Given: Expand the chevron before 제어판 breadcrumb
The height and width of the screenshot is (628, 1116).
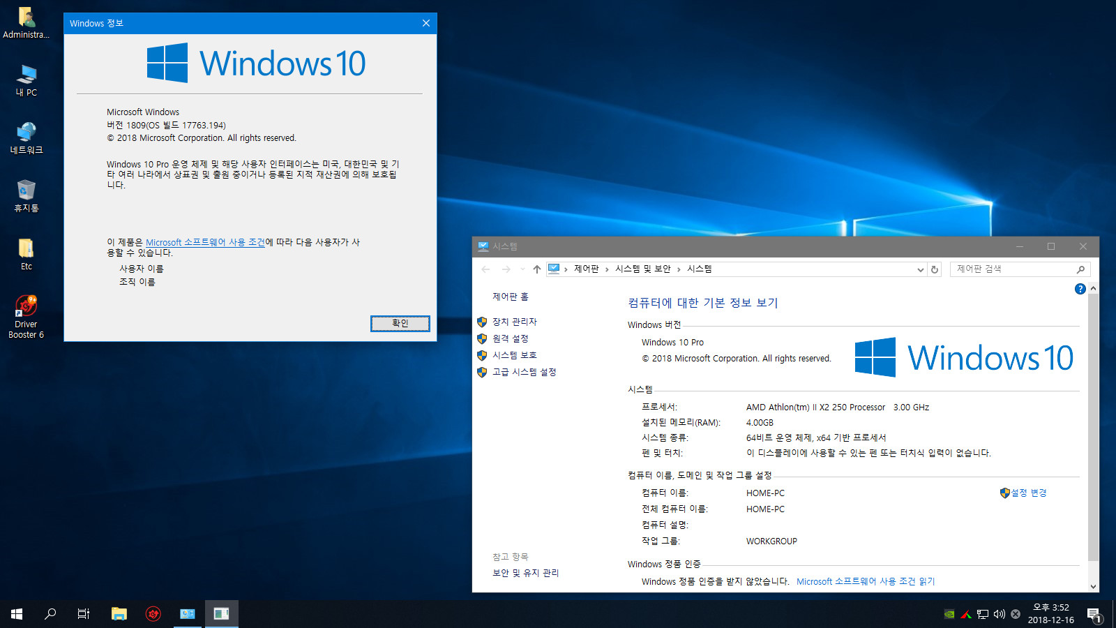Looking at the screenshot, I should tap(566, 269).
